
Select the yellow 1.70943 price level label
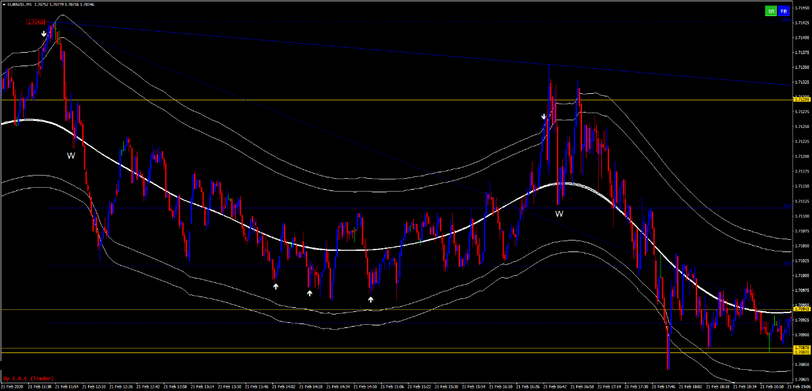801,309
